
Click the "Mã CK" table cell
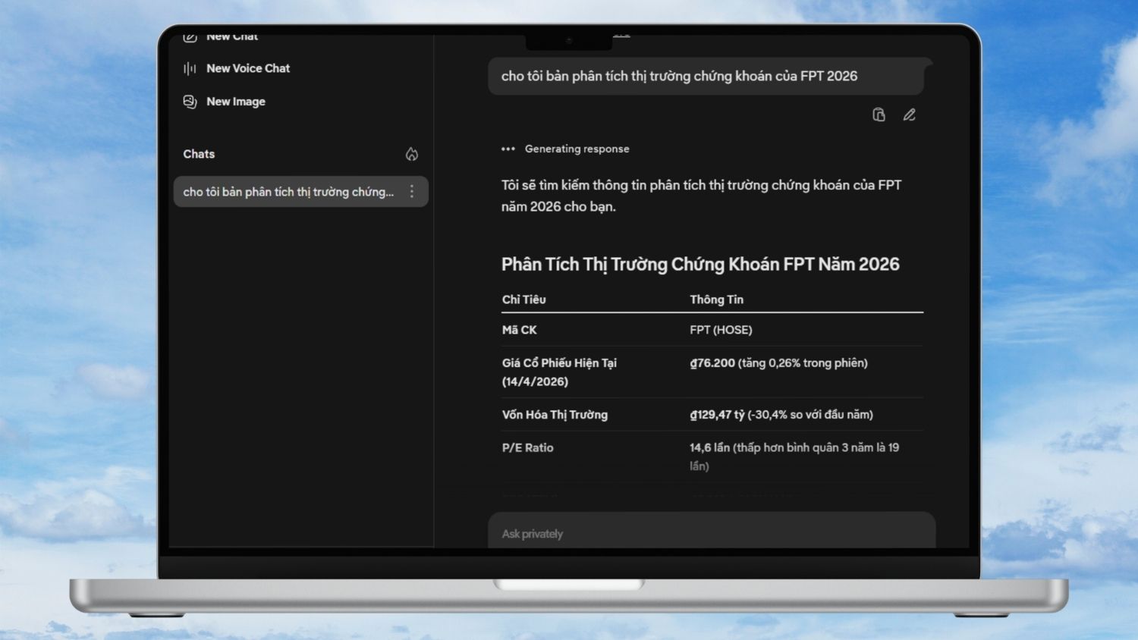pos(519,330)
